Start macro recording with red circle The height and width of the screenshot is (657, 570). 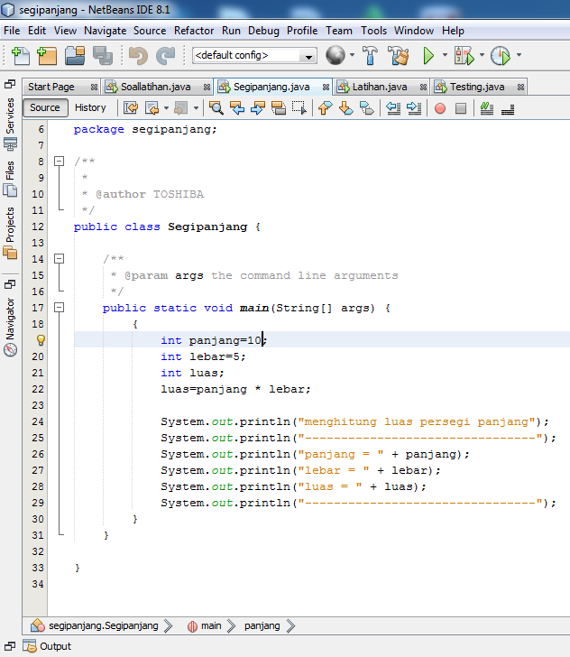pyautogui.click(x=440, y=108)
